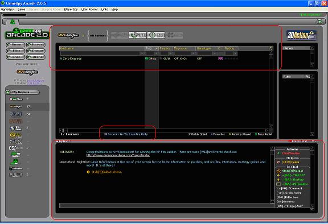Image resolution: width=328 pixels, height=224 pixels.
Task: Expand the Rating column filter dropdown
Action: point(235,53)
